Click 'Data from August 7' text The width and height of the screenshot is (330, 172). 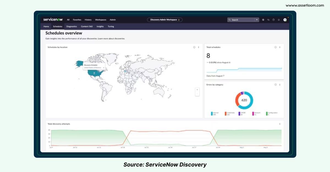coord(216,76)
